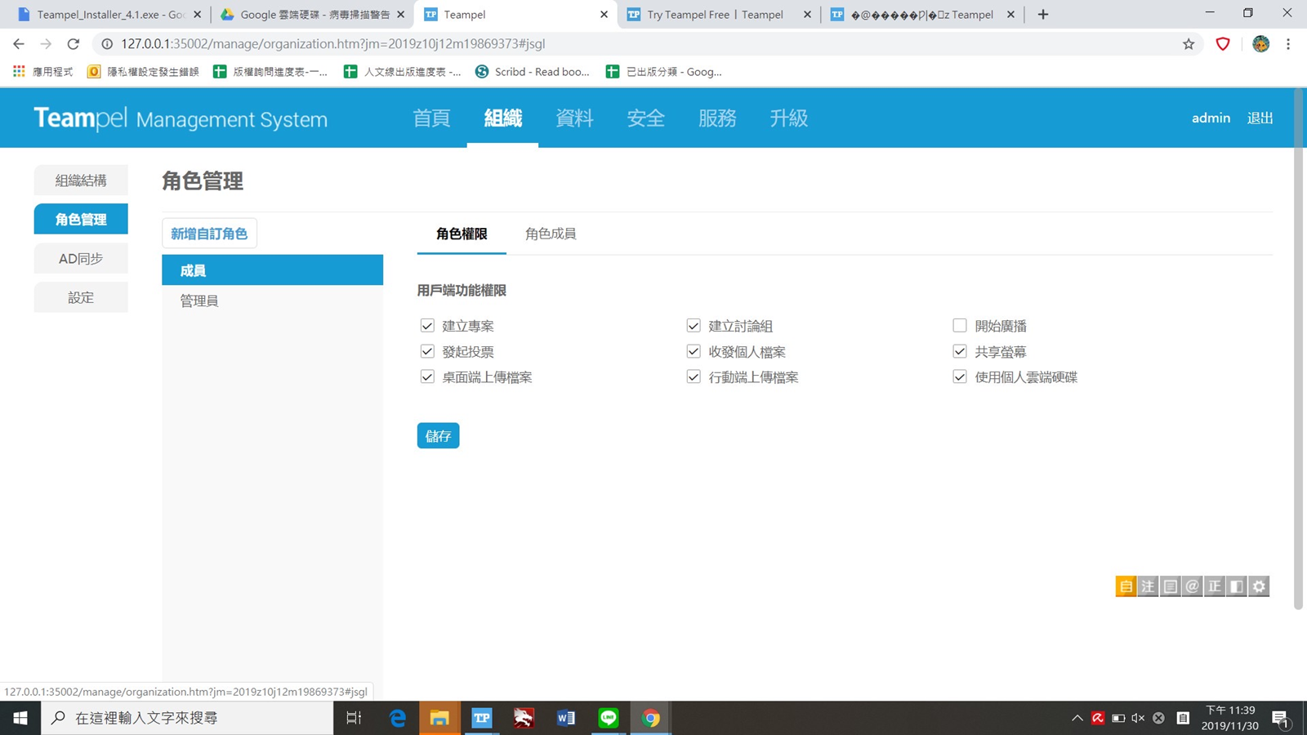Screen dimensions: 1307x735
Task: Click 新增自訂角色 to add a role
Action: tap(209, 234)
